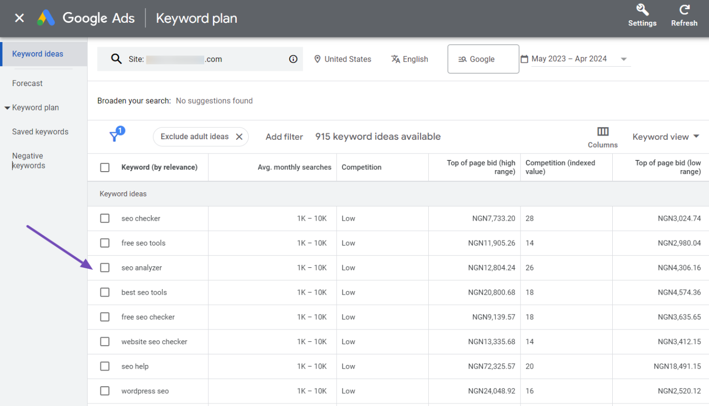Click the No suggestions found text
Viewport: 709px width, 406px height.
214,101
